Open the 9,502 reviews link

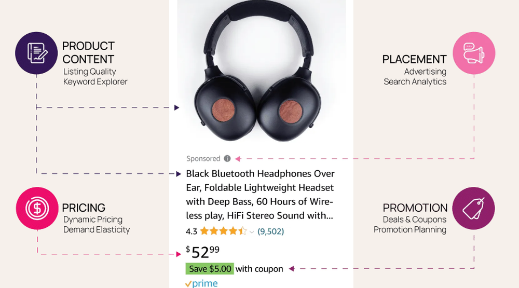coord(271,231)
